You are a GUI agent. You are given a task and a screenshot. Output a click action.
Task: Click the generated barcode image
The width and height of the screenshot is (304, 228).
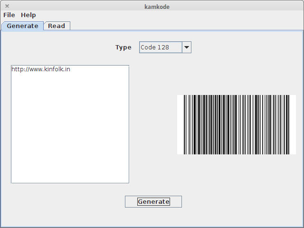pyautogui.click(x=237, y=124)
